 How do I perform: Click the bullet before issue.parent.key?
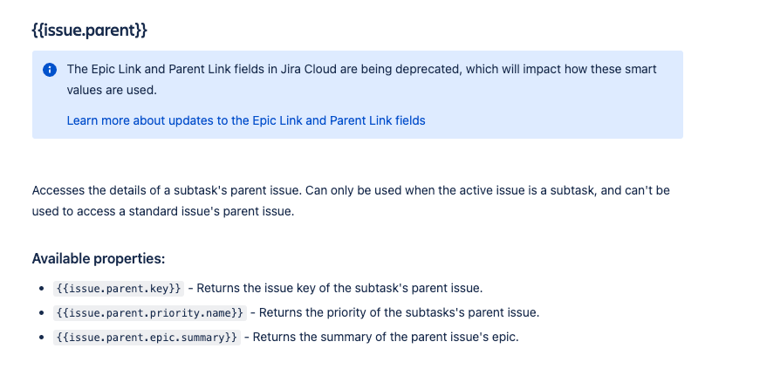click(x=42, y=289)
